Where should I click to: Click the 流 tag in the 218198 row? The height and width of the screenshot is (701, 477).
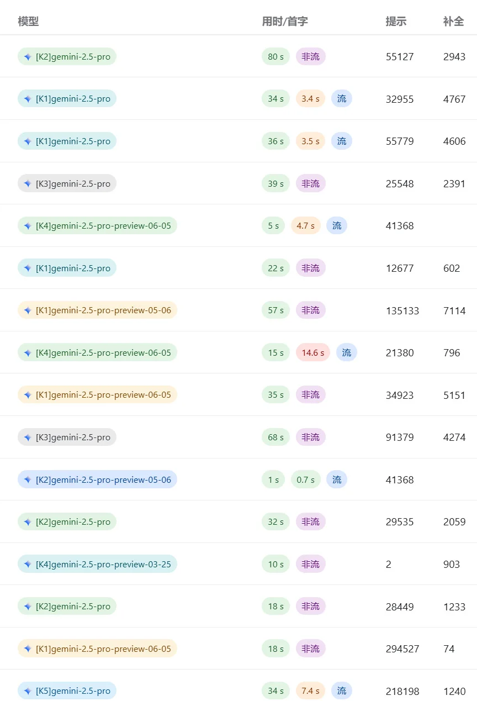[342, 691]
